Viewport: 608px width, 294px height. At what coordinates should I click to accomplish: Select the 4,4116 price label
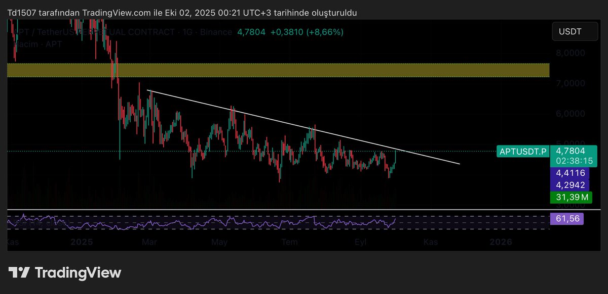571,173
